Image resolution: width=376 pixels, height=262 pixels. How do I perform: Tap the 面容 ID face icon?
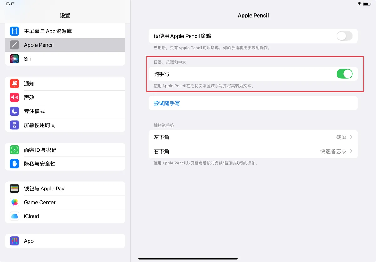[14, 150]
